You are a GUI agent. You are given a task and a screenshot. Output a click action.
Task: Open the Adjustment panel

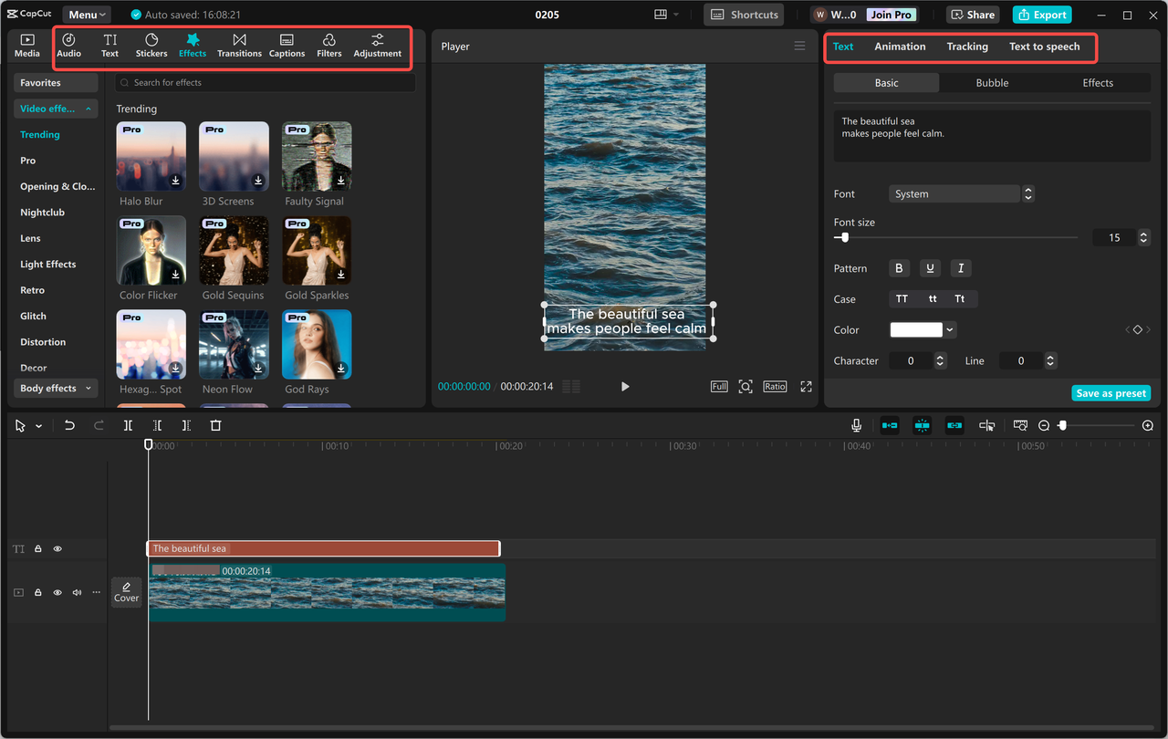pos(377,44)
